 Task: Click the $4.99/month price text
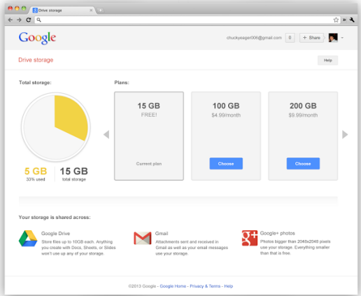226,115
